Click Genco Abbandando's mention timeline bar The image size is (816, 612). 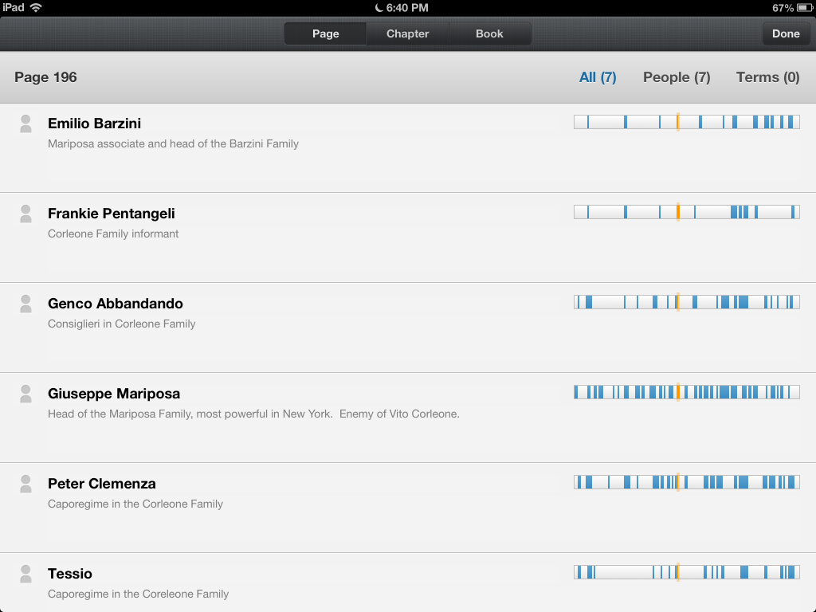[686, 302]
